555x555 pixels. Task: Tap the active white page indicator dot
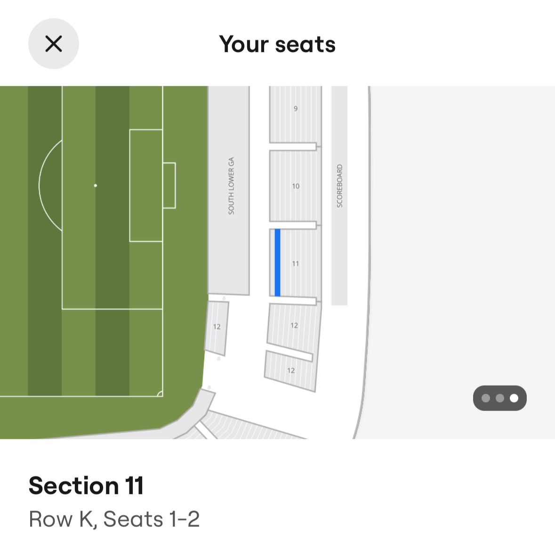(x=514, y=398)
